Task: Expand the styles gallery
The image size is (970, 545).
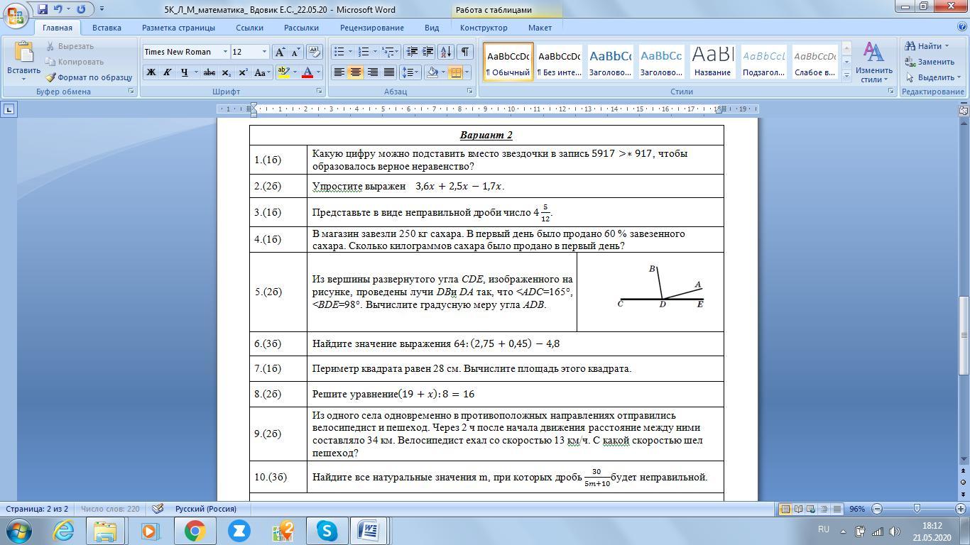Action: [846, 75]
